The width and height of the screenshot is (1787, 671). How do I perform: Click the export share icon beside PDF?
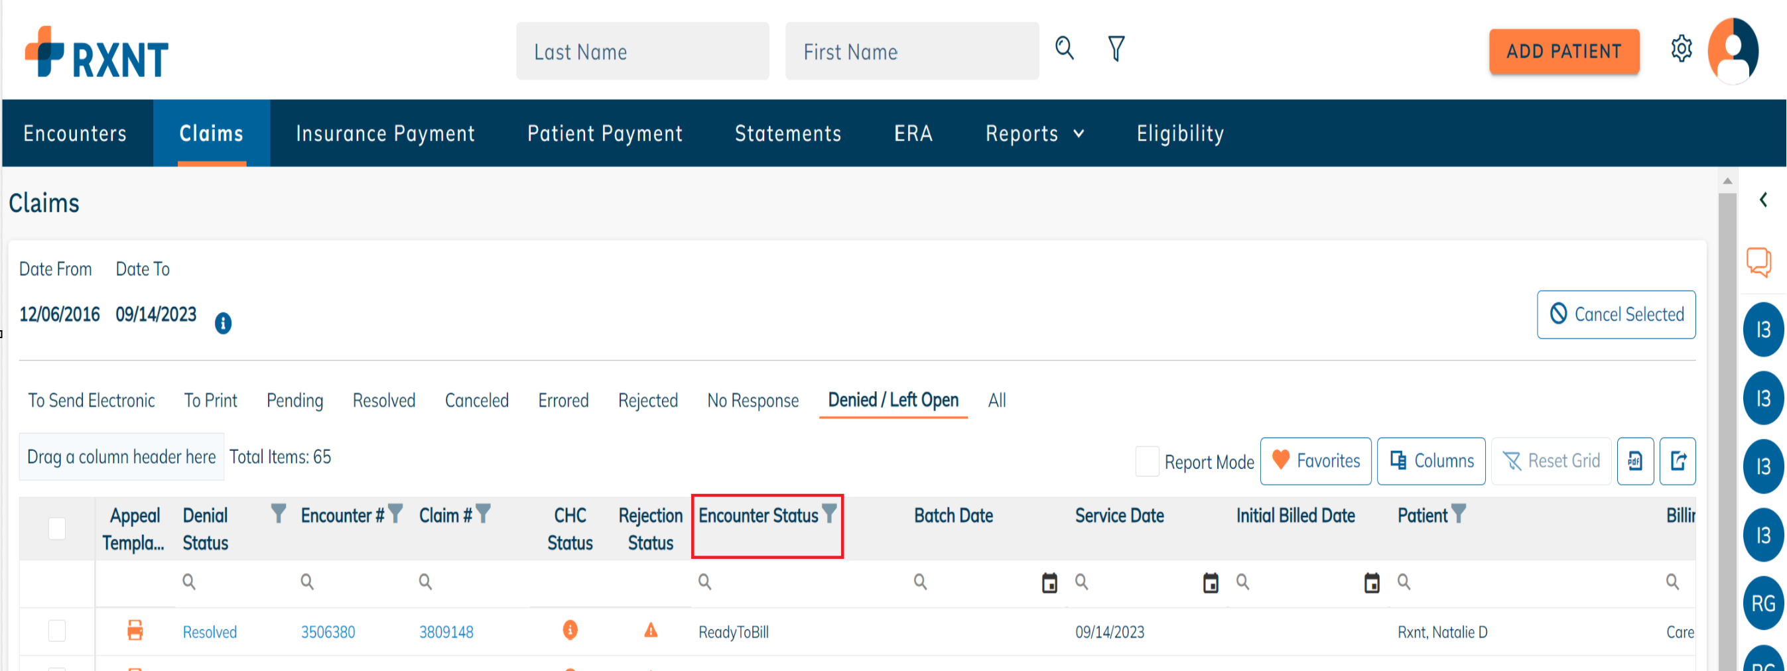[1678, 461]
